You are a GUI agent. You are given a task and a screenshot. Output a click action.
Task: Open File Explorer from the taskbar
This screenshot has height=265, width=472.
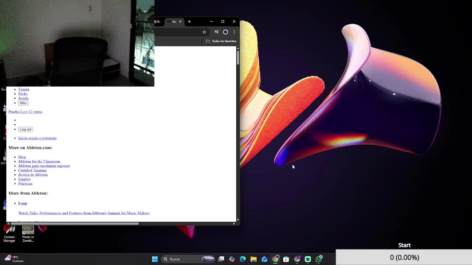[x=253, y=259]
